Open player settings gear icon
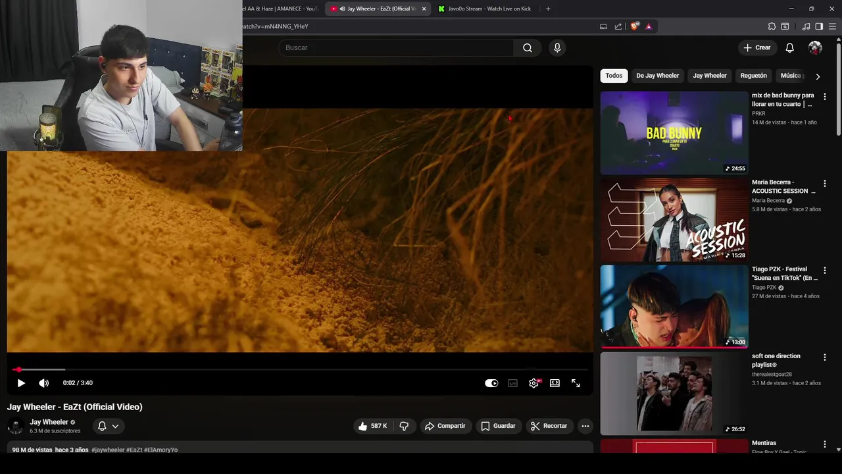 (534, 383)
